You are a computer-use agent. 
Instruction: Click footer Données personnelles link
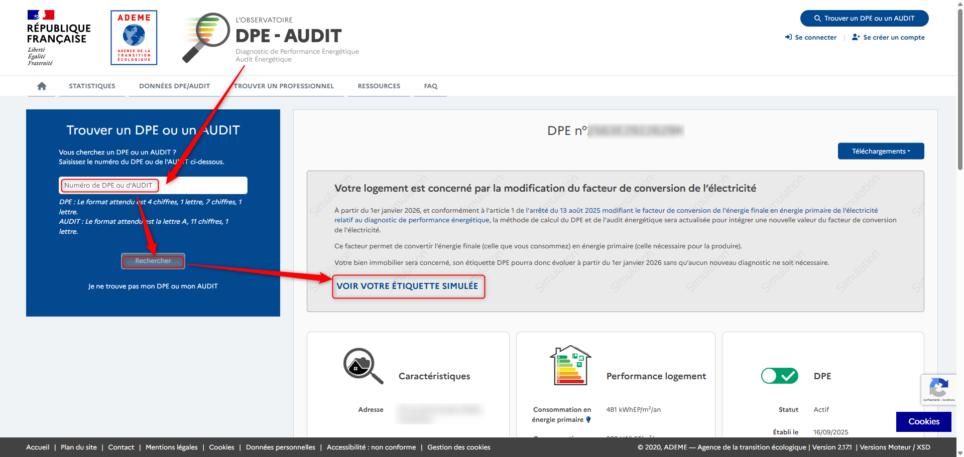pyautogui.click(x=281, y=447)
